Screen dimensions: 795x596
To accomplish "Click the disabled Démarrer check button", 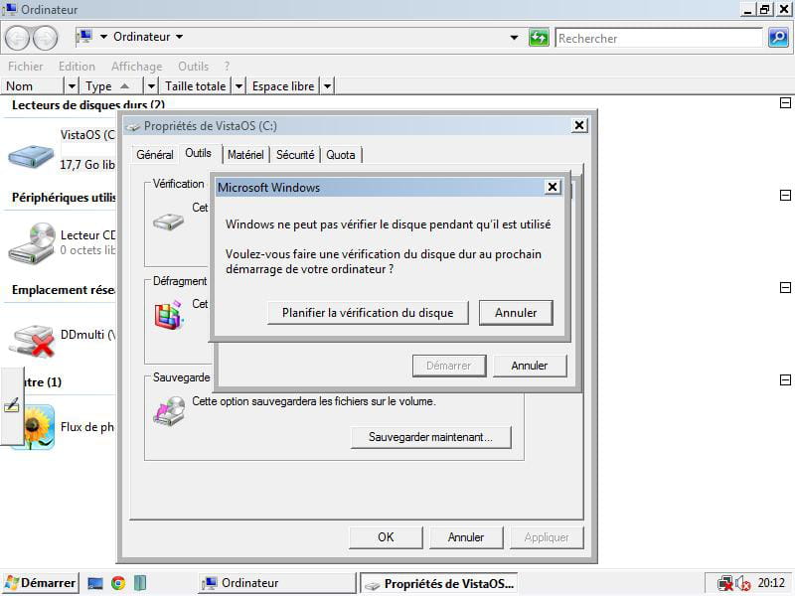I will [449, 366].
